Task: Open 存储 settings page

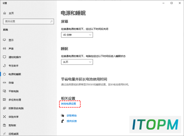Action: pos(11,83)
